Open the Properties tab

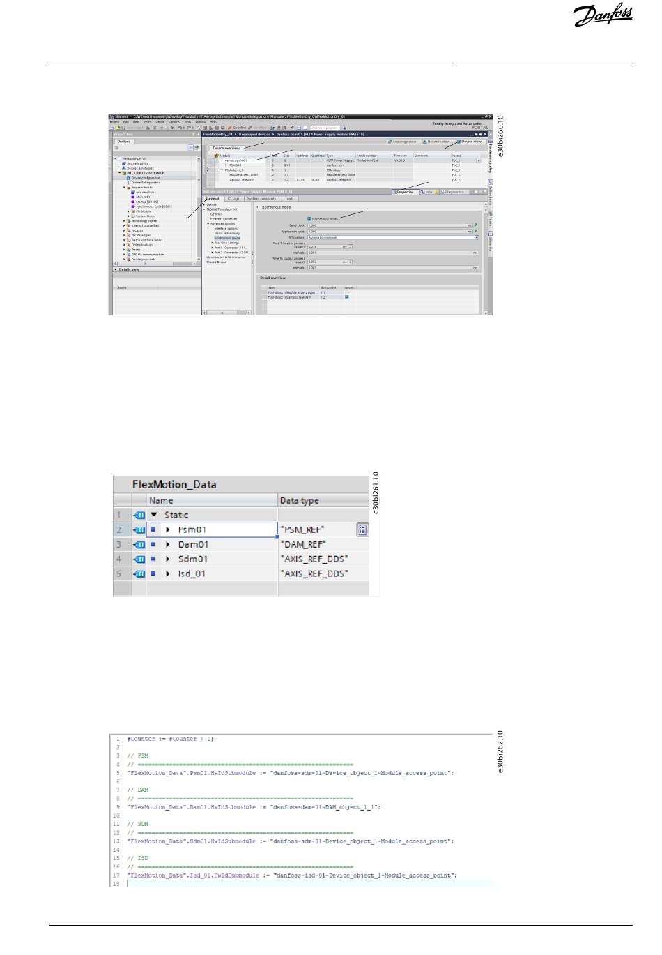pos(404,192)
